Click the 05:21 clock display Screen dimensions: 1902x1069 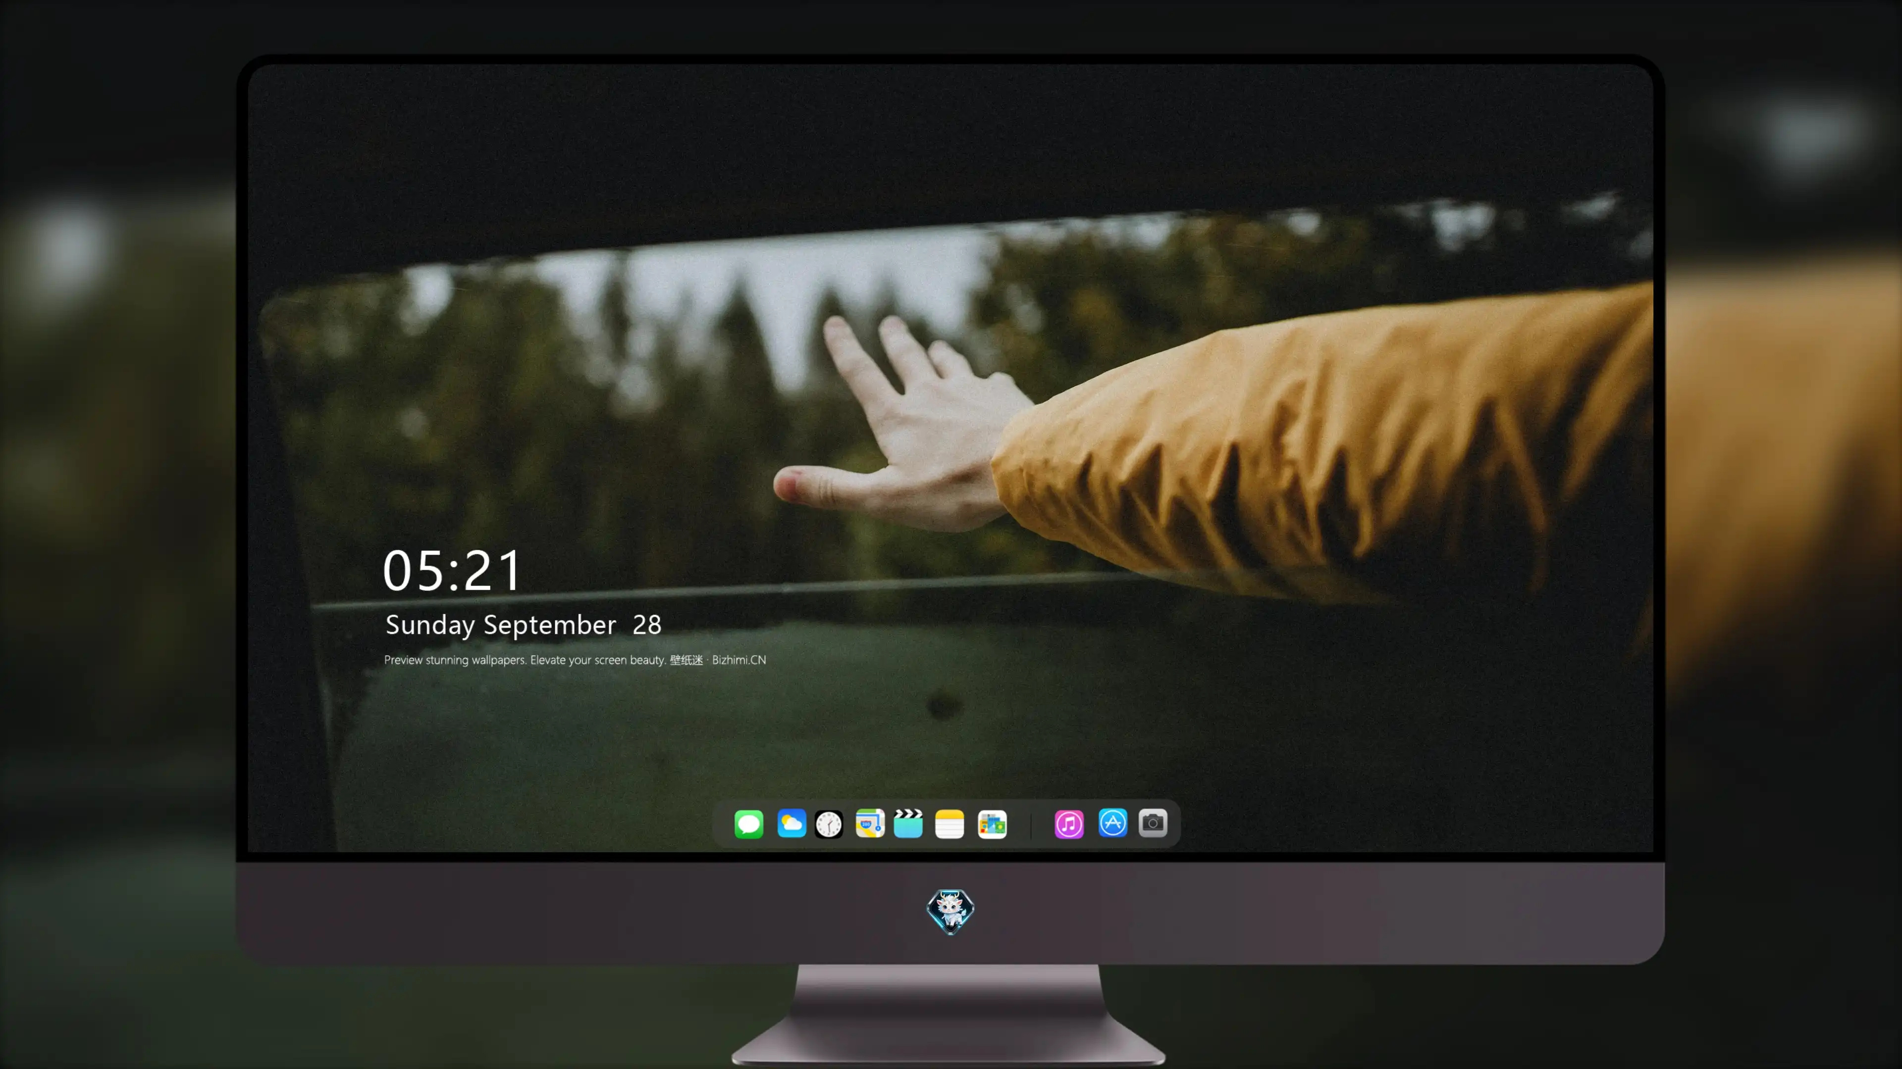452,570
